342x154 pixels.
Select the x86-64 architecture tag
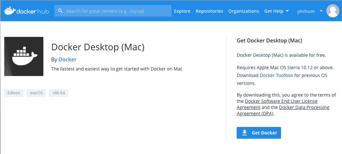[x=59, y=93]
